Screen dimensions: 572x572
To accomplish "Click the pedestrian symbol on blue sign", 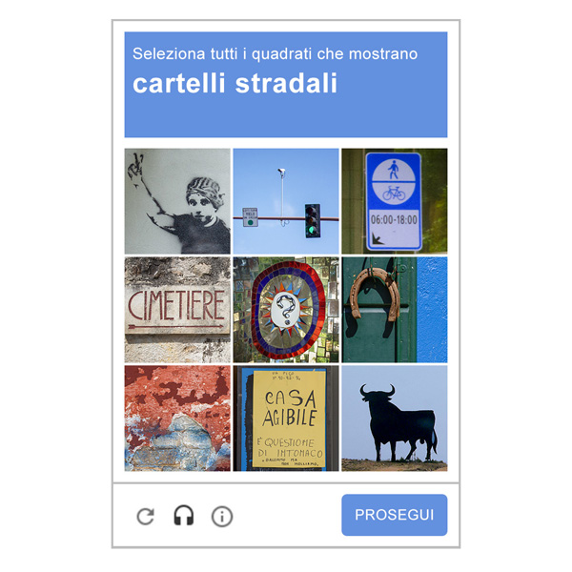I will 393,170.
